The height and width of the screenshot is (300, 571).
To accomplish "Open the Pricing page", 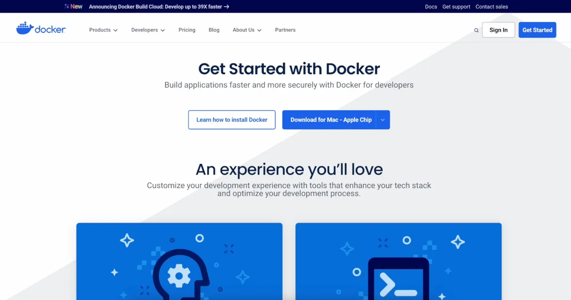I will (187, 30).
